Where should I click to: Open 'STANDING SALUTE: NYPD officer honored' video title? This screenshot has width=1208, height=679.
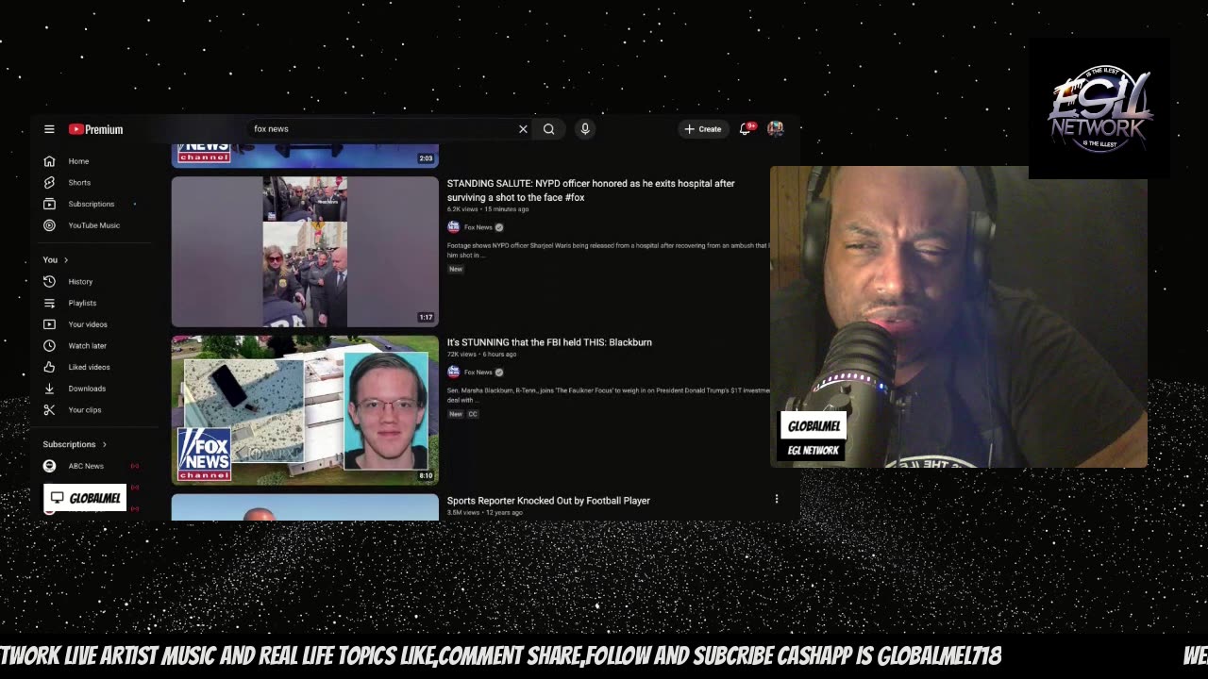pos(591,190)
